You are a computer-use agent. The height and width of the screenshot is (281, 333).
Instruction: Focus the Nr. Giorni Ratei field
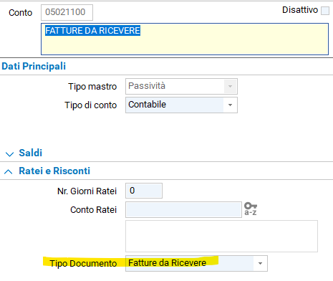144,191
